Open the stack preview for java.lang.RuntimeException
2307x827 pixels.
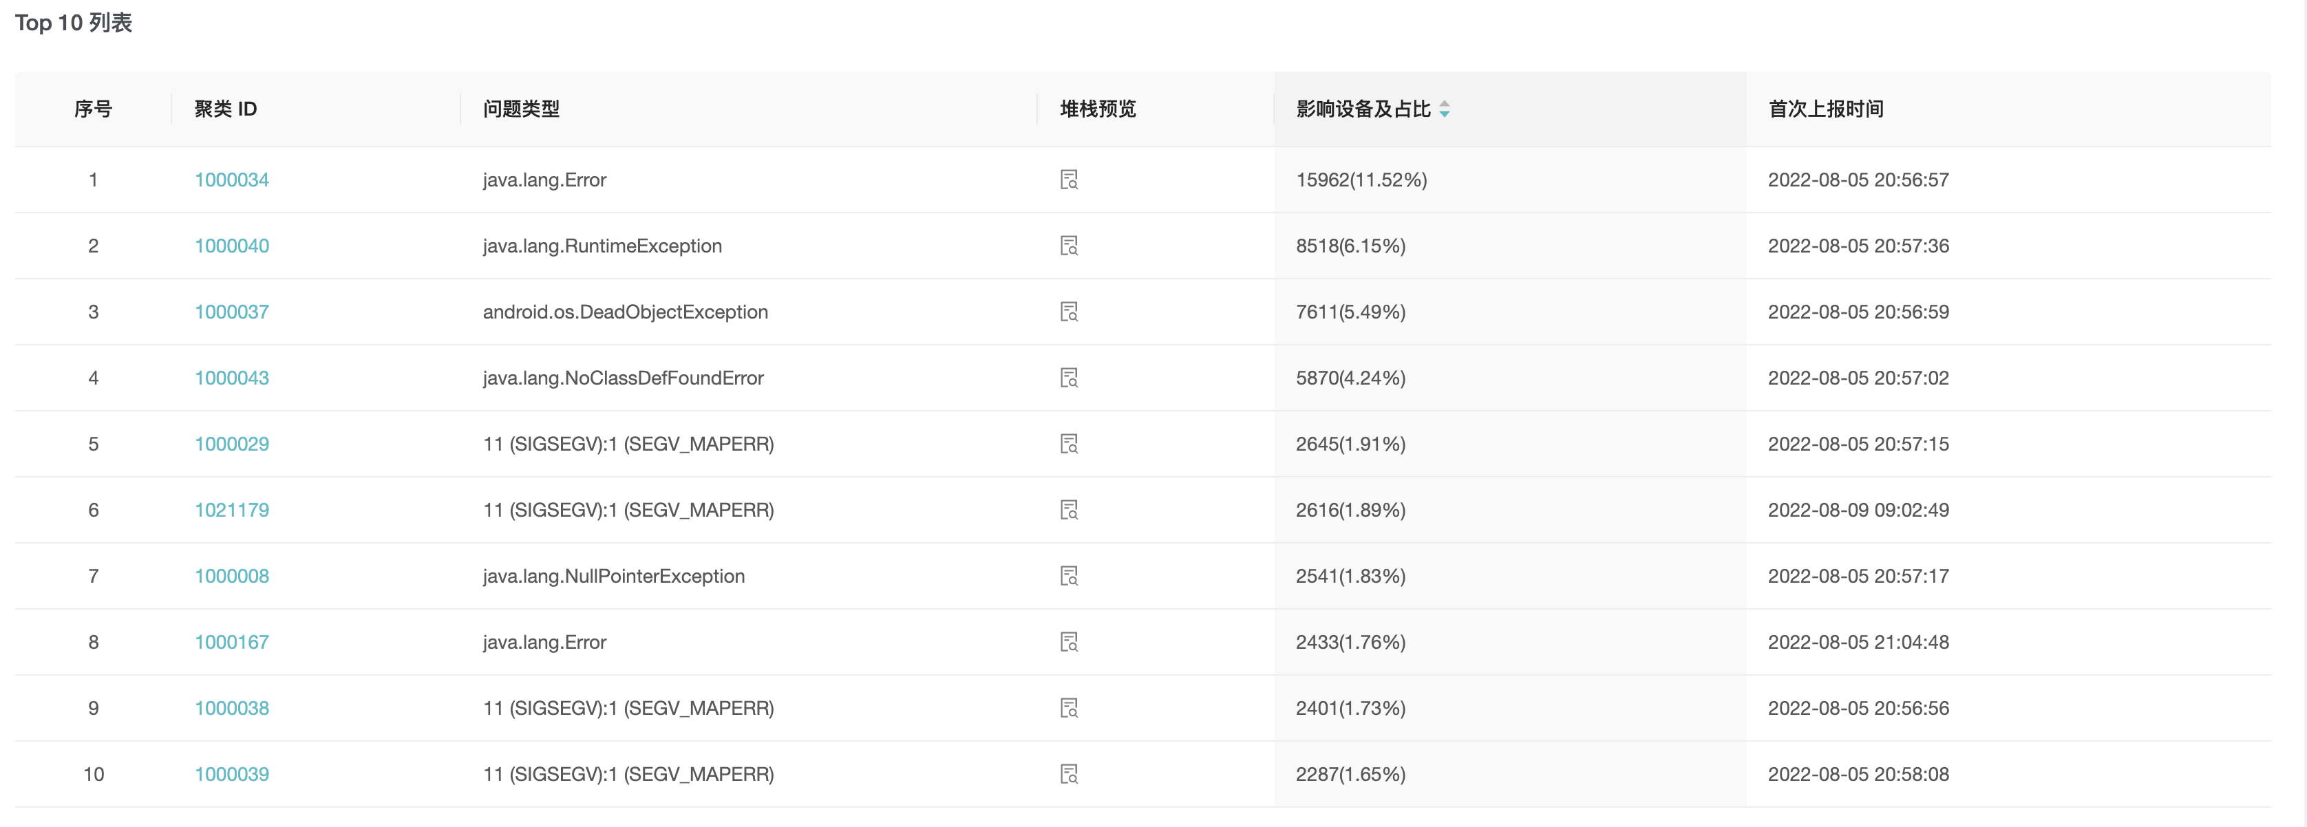point(1070,245)
